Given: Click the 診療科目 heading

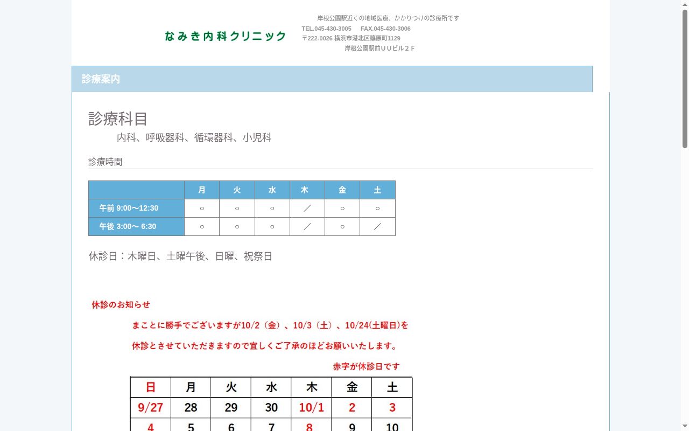Looking at the screenshot, I should click(118, 119).
